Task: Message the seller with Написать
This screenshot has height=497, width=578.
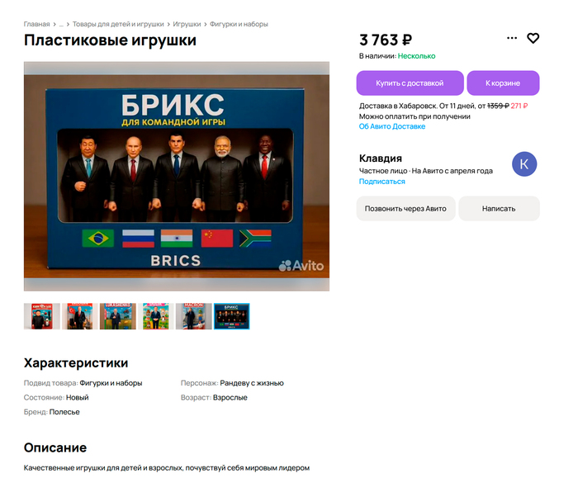Action: point(499,209)
